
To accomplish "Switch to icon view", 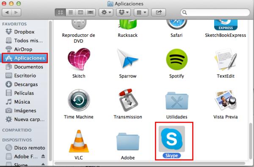I will (x=61, y=12).
